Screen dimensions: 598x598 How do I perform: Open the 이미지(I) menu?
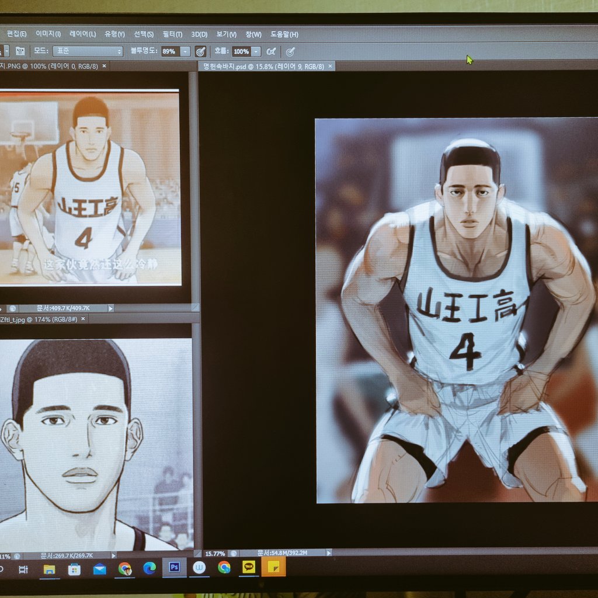48,33
